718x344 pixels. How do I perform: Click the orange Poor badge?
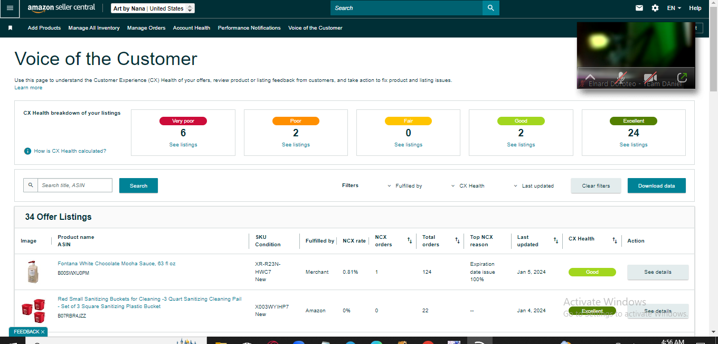pos(296,121)
